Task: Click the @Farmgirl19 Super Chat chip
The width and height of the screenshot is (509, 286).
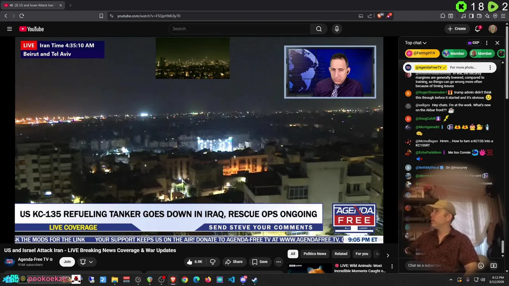Action: 422,54
